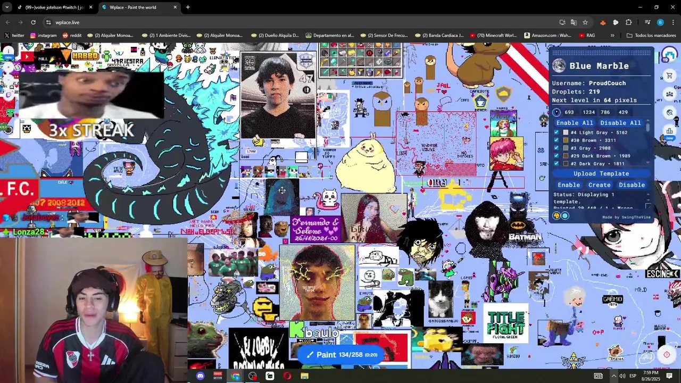Image resolution: width=681 pixels, height=383 pixels.
Task: Go back in Chrome
Action: point(7,22)
